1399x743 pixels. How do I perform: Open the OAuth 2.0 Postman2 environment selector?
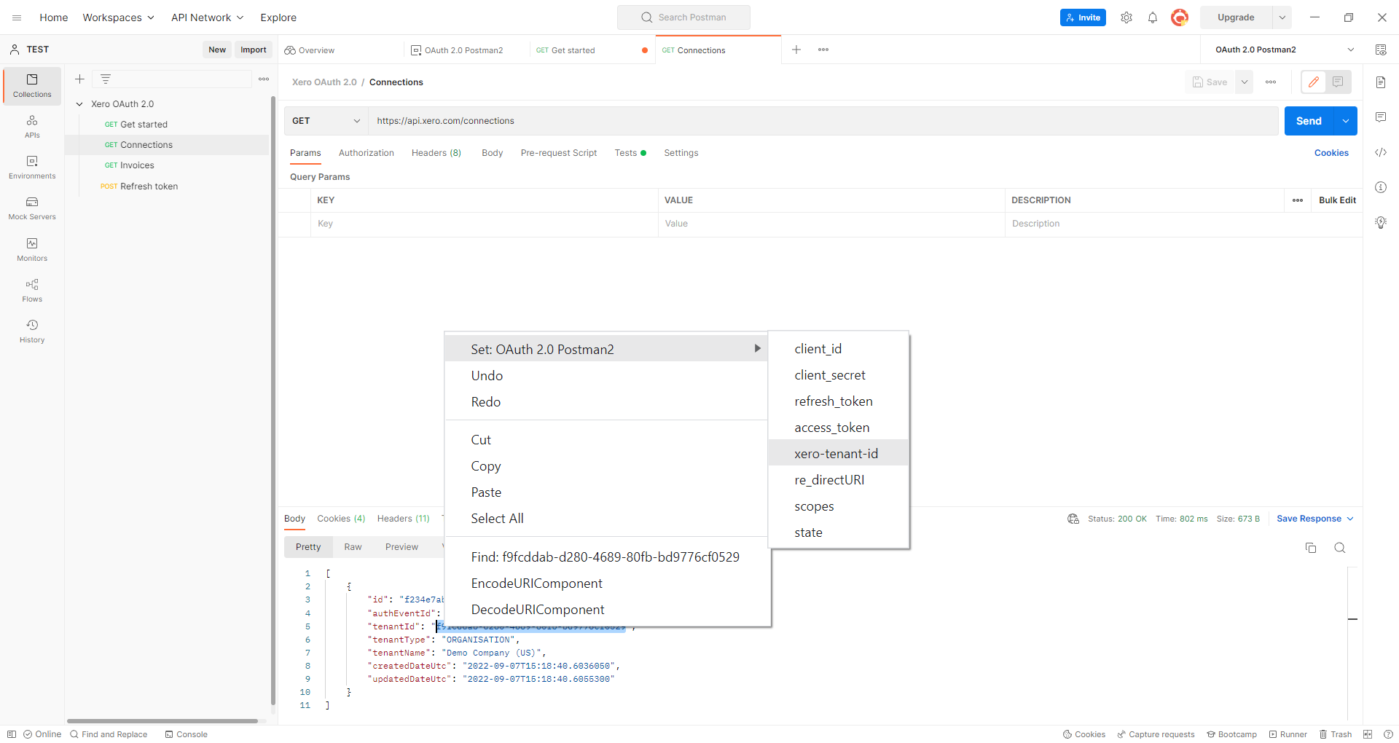(x=1282, y=50)
